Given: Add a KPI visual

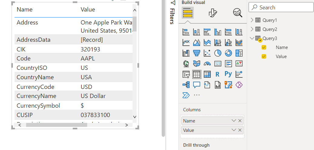Looking at the screenshot, I should (x=239, y=64).
